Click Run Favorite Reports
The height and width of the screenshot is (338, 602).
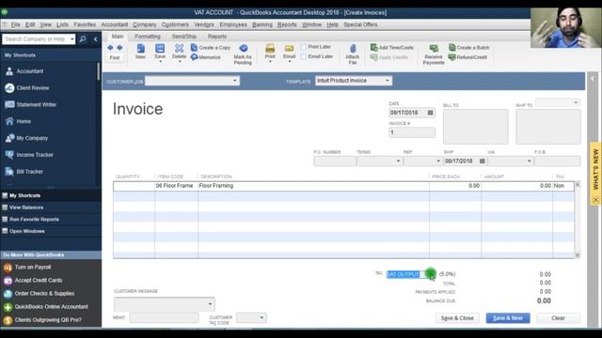click(34, 219)
